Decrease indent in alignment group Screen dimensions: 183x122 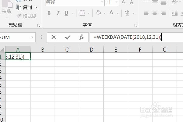(175, 13)
